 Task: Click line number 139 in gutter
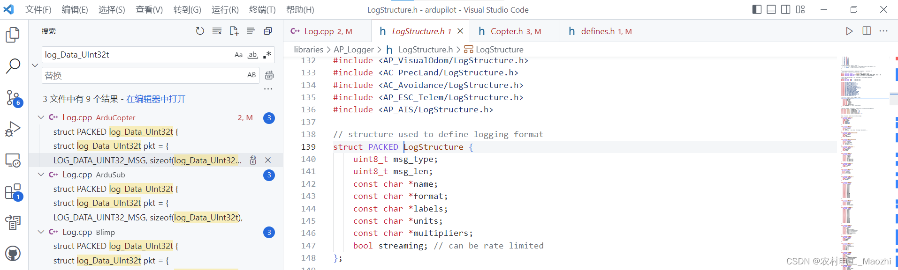click(x=308, y=147)
